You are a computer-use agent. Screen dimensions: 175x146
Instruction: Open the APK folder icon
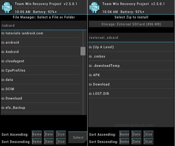(90, 75)
